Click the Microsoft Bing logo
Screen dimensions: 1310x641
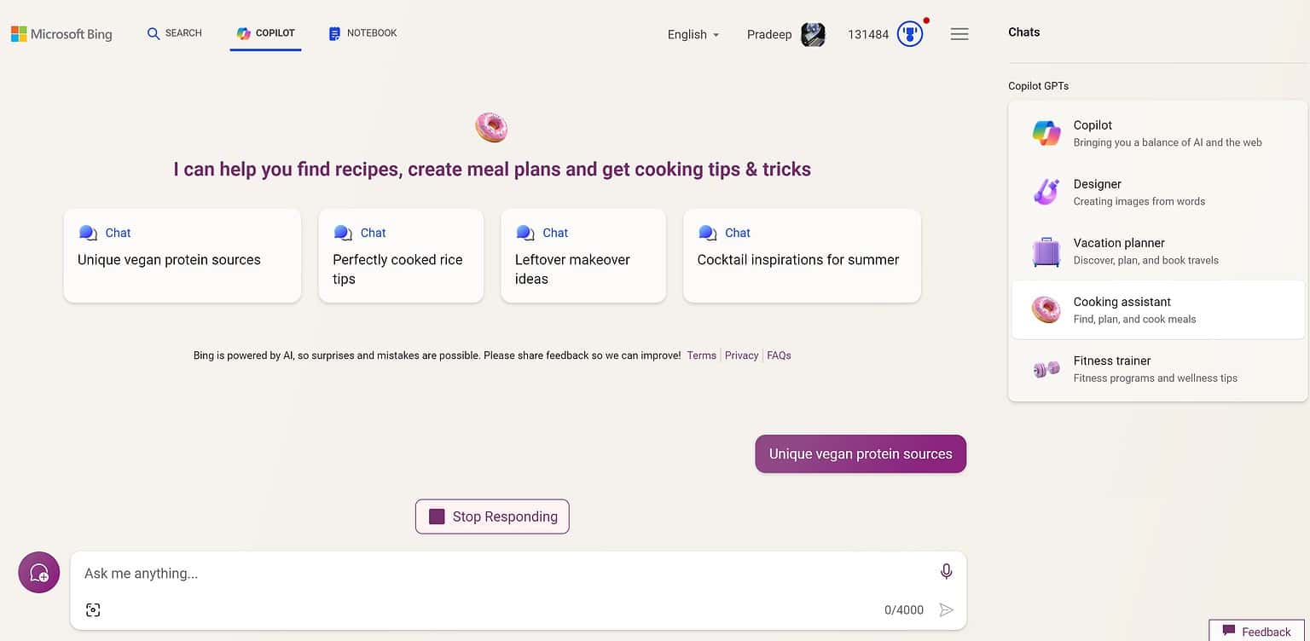tap(61, 34)
